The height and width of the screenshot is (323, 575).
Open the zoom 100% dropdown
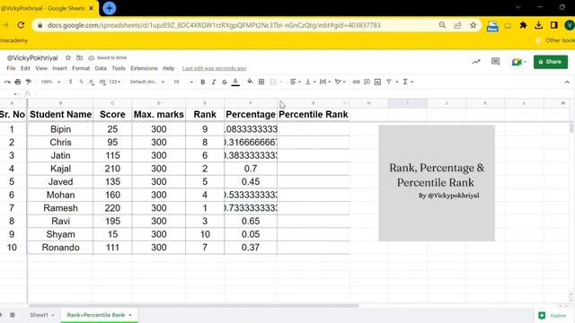point(50,82)
